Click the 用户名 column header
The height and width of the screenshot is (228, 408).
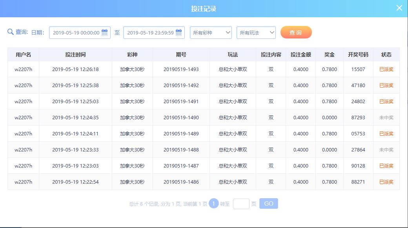[24, 55]
